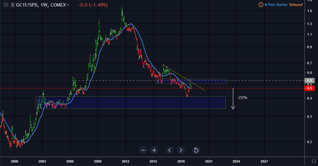This screenshot has width=318, height=166.
Task: Click the 1.3 price scale label
Action: (309, 24)
